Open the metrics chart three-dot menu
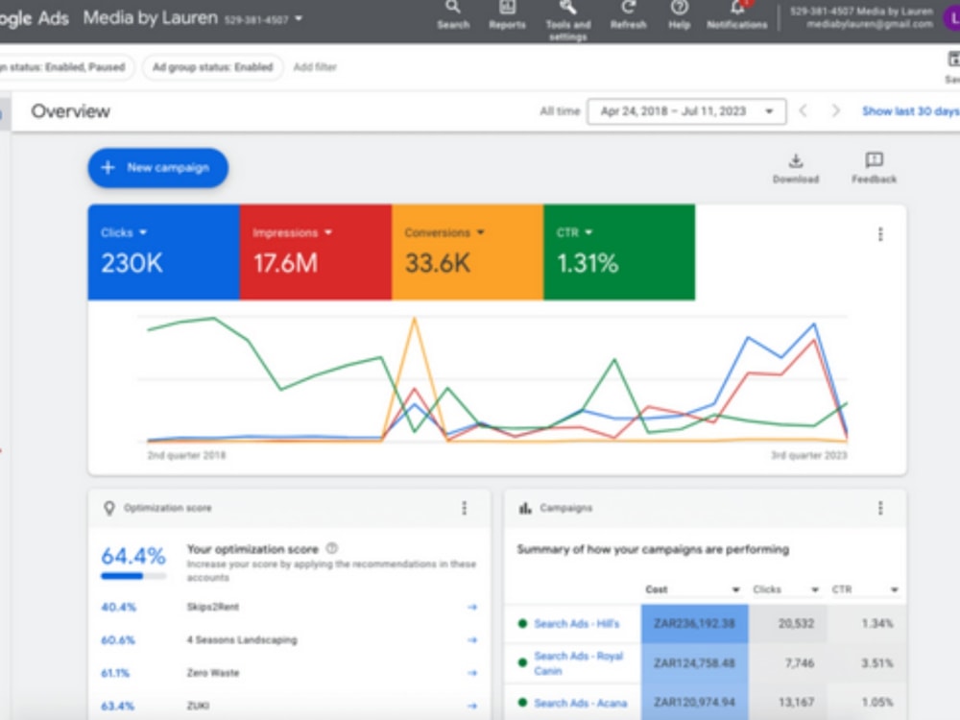Viewport: 960px width, 720px height. tap(880, 234)
